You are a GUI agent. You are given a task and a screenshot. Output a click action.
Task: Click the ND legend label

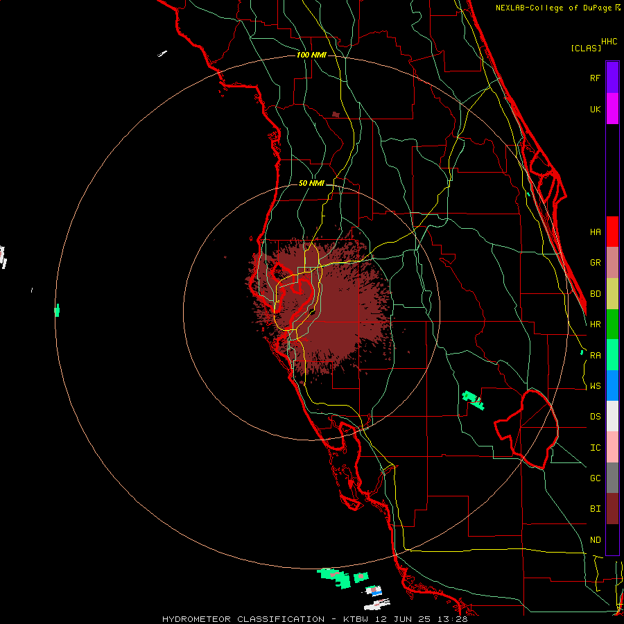click(595, 539)
